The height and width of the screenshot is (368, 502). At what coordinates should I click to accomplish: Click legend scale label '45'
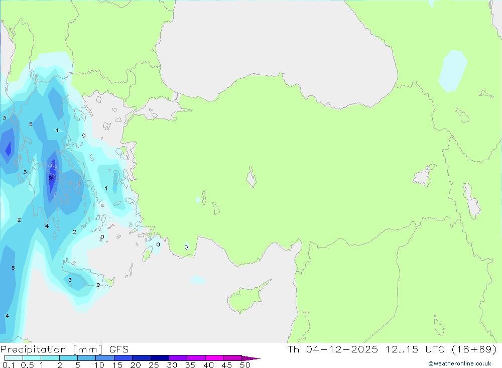click(227, 365)
